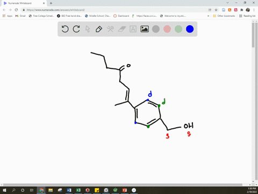Close the Numerade Whiteboard tab
The height and width of the screenshot is (194, 258).
(x=44, y=3)
